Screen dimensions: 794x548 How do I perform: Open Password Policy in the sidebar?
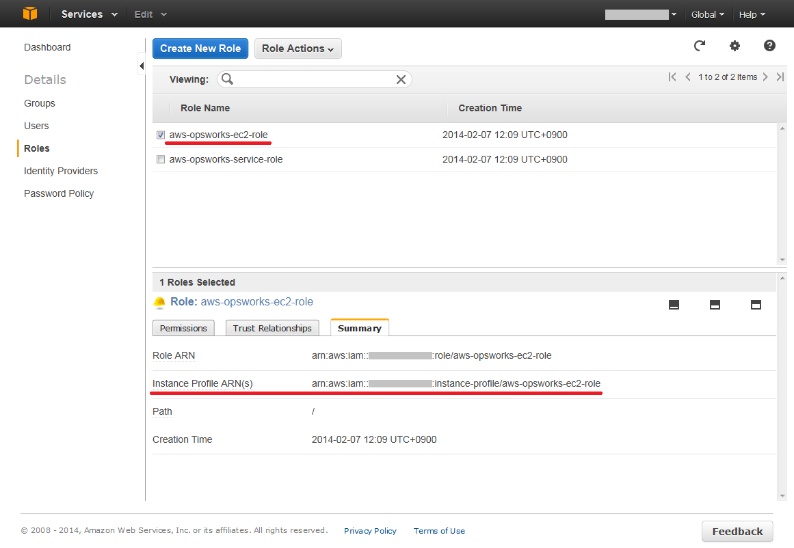point(59,193)
